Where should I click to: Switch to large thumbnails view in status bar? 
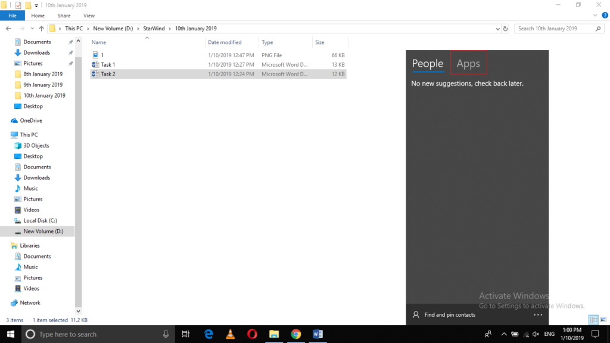pyautogui.click(x=603, y=320)
